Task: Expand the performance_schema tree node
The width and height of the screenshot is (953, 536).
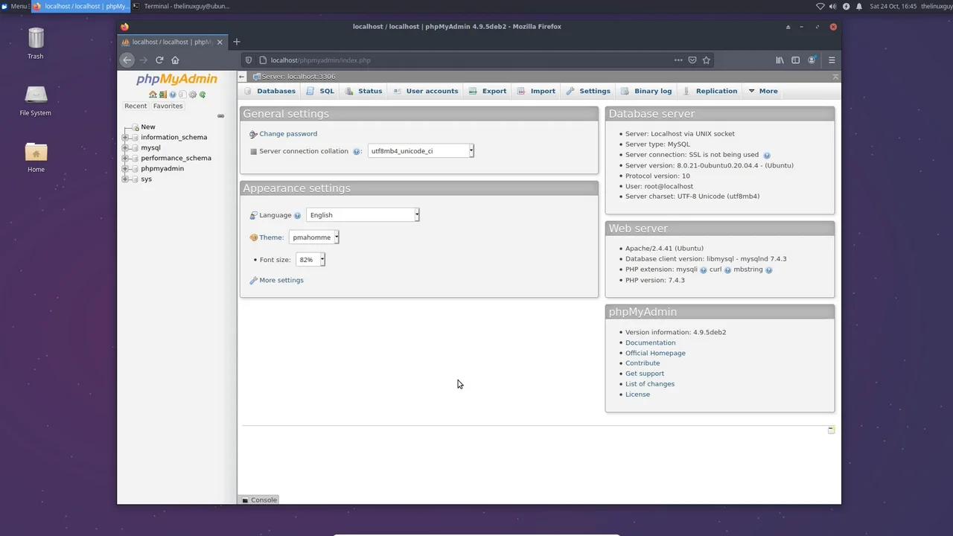Action: (127, 158)
